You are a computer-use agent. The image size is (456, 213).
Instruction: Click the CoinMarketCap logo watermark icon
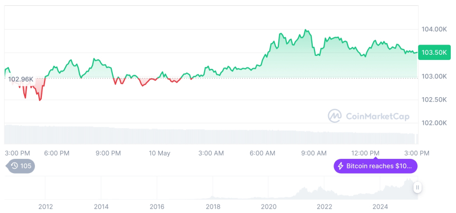(x=334, y=115)
